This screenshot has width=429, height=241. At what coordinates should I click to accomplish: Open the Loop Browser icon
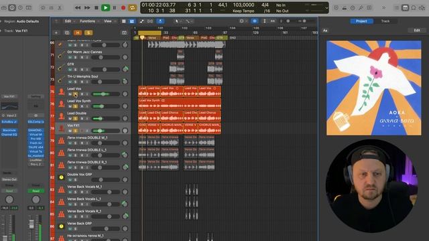click(414, 8)
